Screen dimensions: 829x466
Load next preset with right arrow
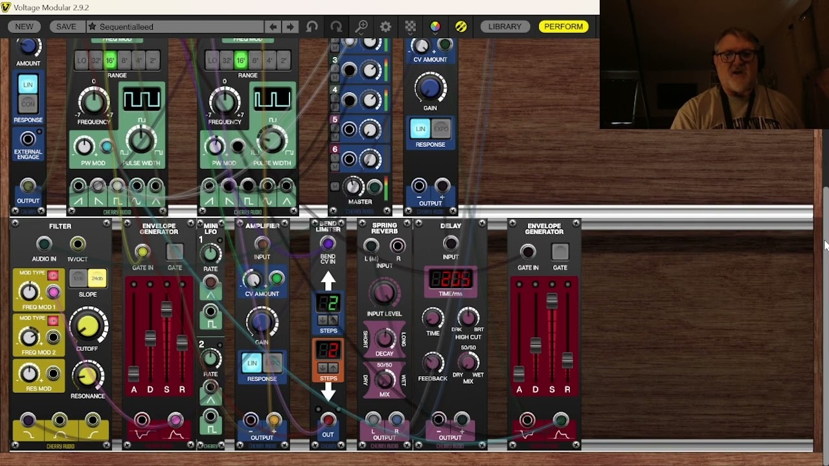click(290, 27)
